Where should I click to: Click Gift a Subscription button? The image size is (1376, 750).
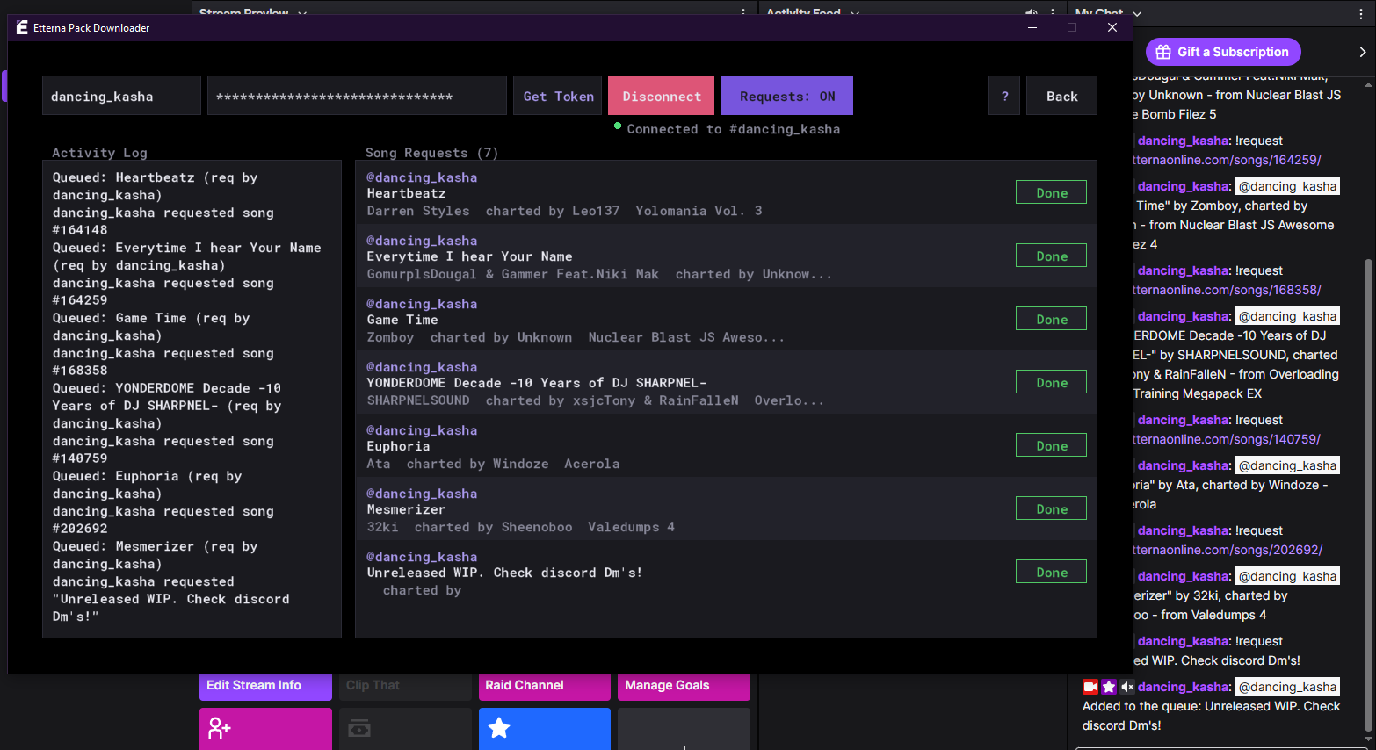[1223, 52]
